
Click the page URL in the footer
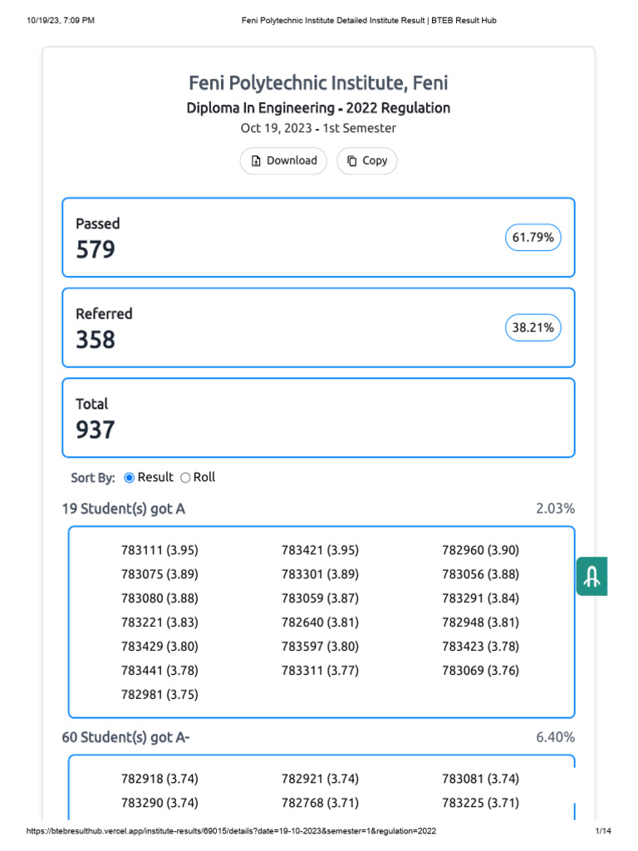[x=231, y=831]
